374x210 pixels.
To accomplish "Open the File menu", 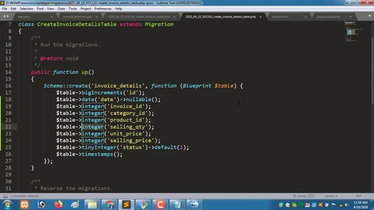I will coord(4,9).
